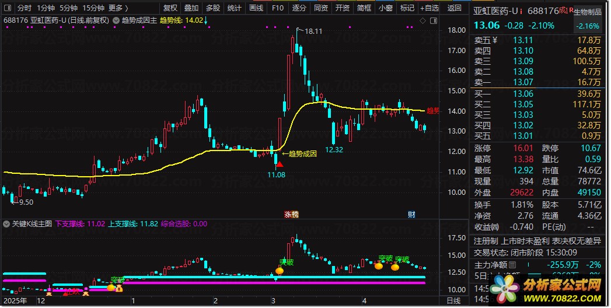Click the red 成 tag icon

564,10
